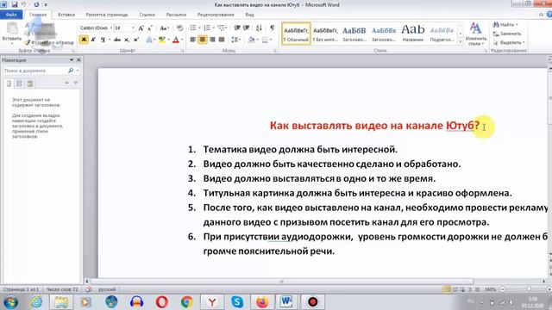Click the proofing errors icon in status bar
552x310 pixels.
click(89, 289)
